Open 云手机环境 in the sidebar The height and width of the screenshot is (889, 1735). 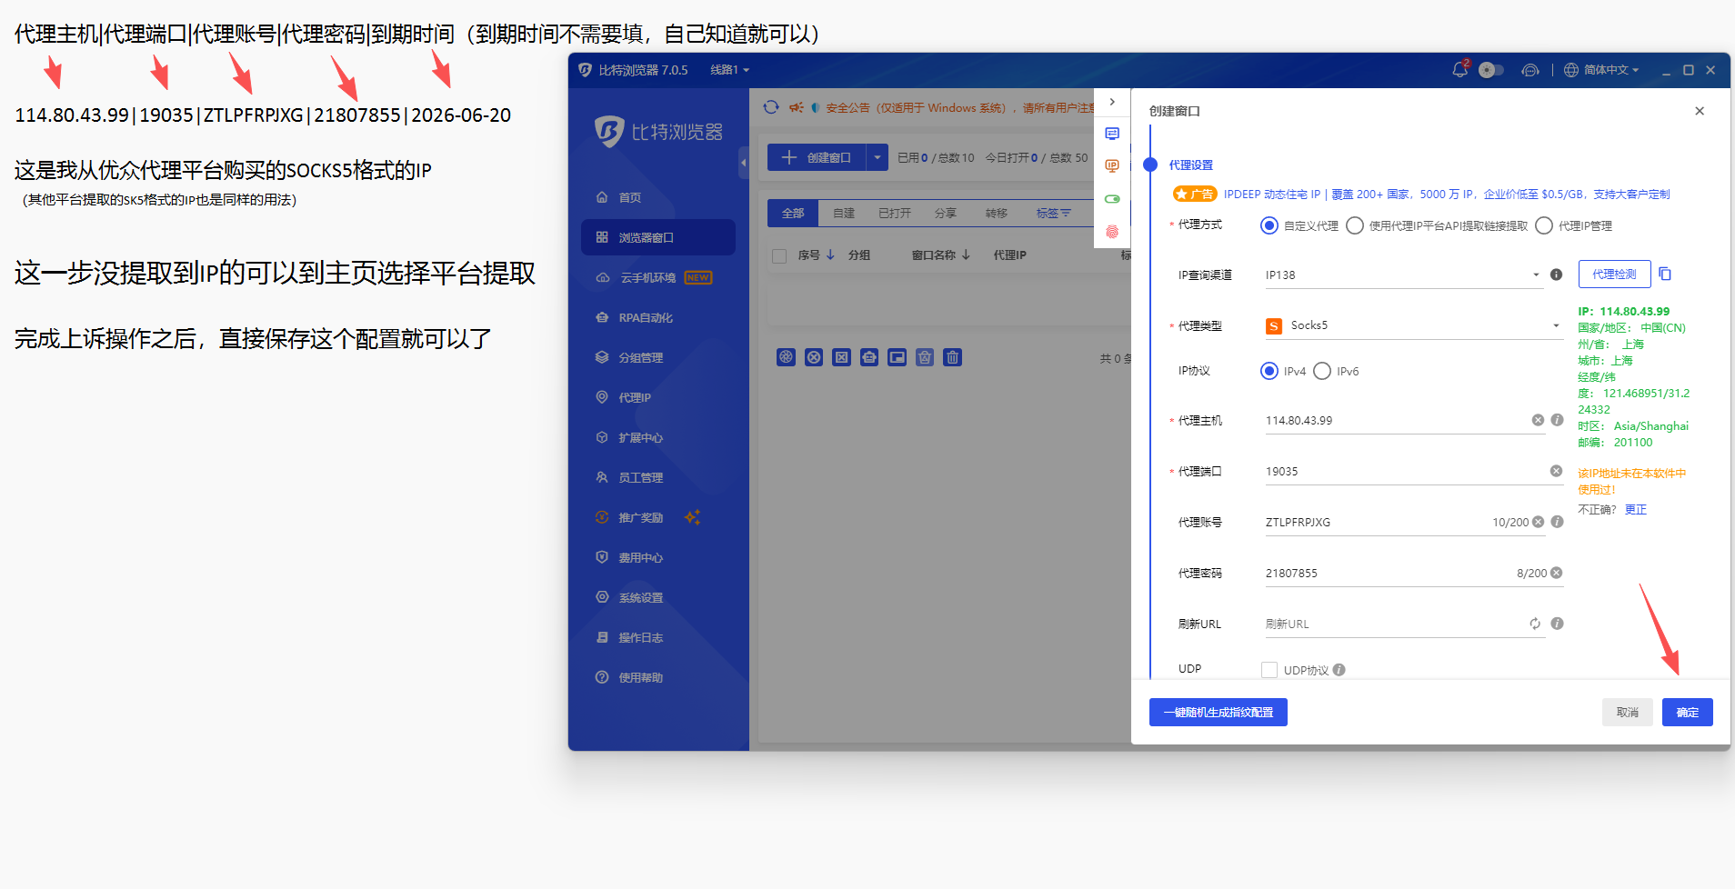click(x=658, y=277)
